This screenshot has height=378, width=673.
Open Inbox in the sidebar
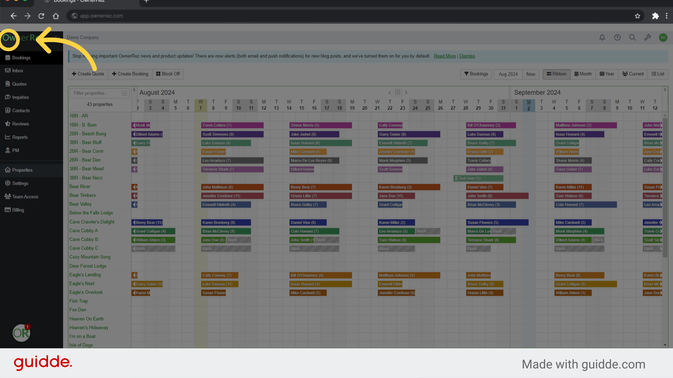pyautogui.click(x=18, y=71)
